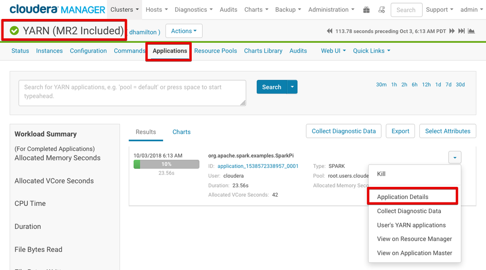
Task: Open the time range chart icon
Action: point(471,31)
